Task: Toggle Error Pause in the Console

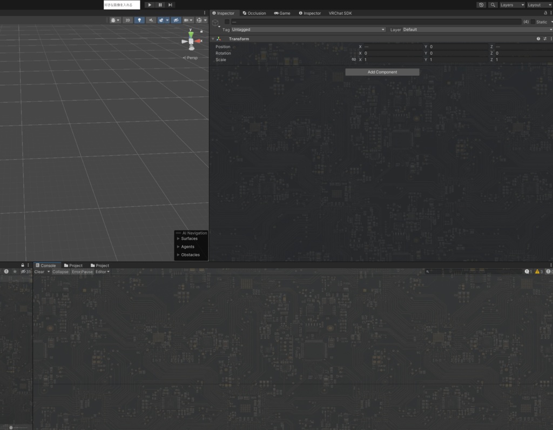Action: pyautogui.click(x=82, y=272)
